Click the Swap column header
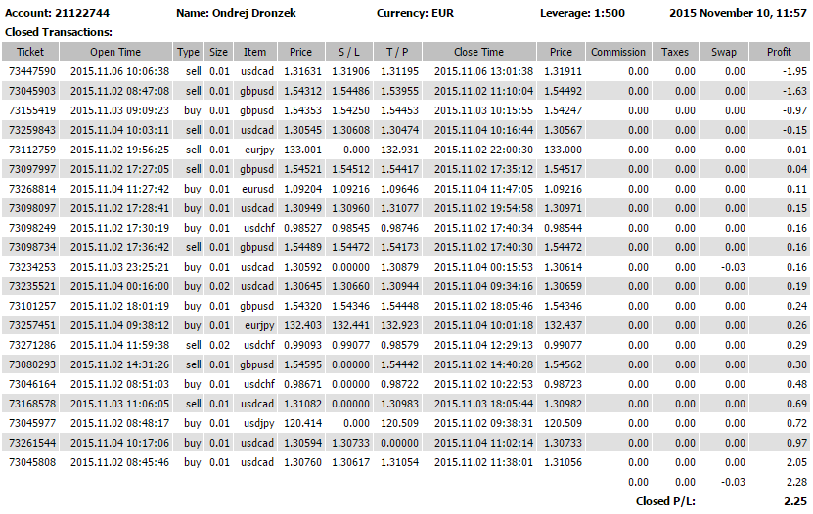Screen dimensions: 813x514 pos(724,52)
